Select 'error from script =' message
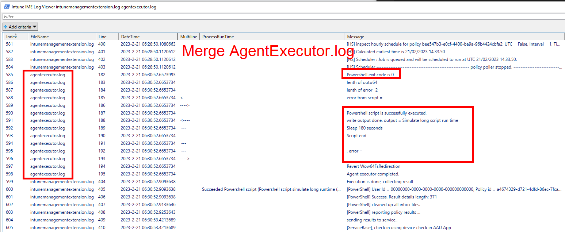This screenshot has width=565, height=232. 364,98
